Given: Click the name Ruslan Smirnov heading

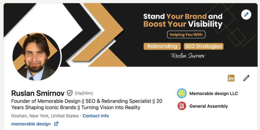Looking at the screenshot, I should pyautogui.click(x=38, y=93).
